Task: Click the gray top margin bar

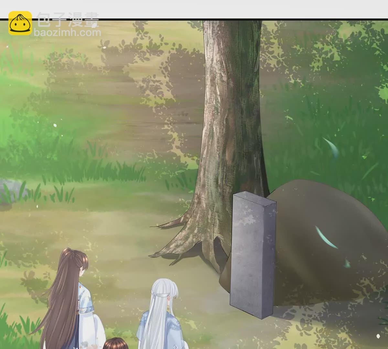Action: click(194, 9)
